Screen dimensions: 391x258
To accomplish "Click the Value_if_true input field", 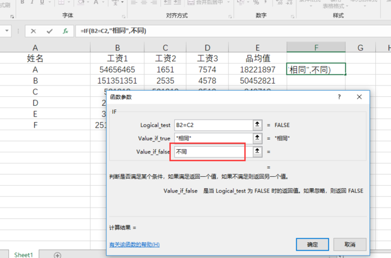I will [x=213, y=138].
